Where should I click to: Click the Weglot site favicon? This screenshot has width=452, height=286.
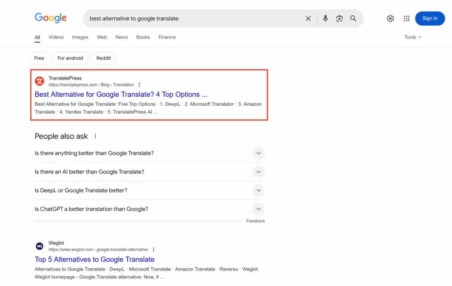39,246
